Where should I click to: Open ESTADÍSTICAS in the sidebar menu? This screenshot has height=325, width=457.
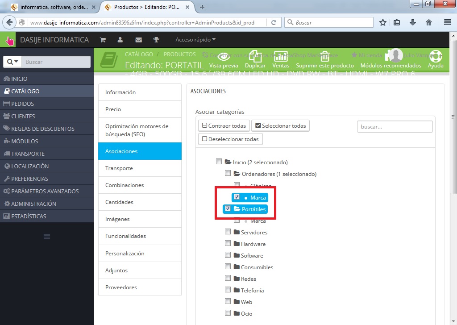coord(46,216)
